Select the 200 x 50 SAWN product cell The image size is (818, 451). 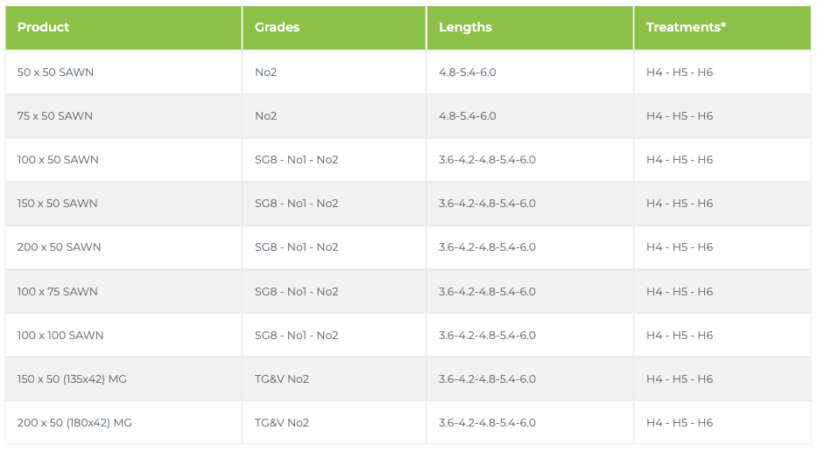59,246
